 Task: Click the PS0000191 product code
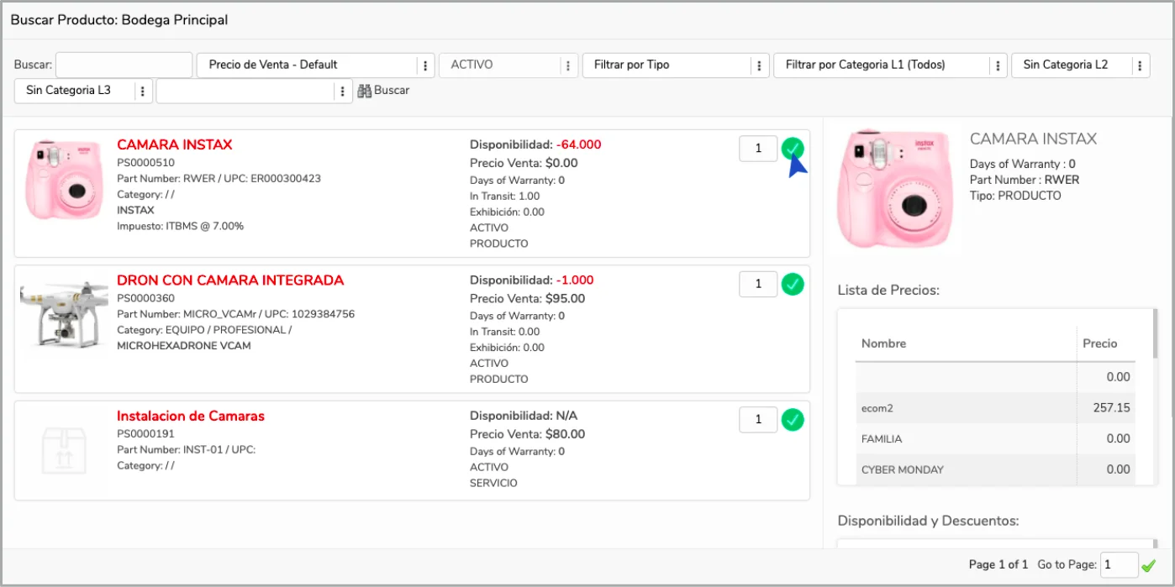(x=145, y=434)
